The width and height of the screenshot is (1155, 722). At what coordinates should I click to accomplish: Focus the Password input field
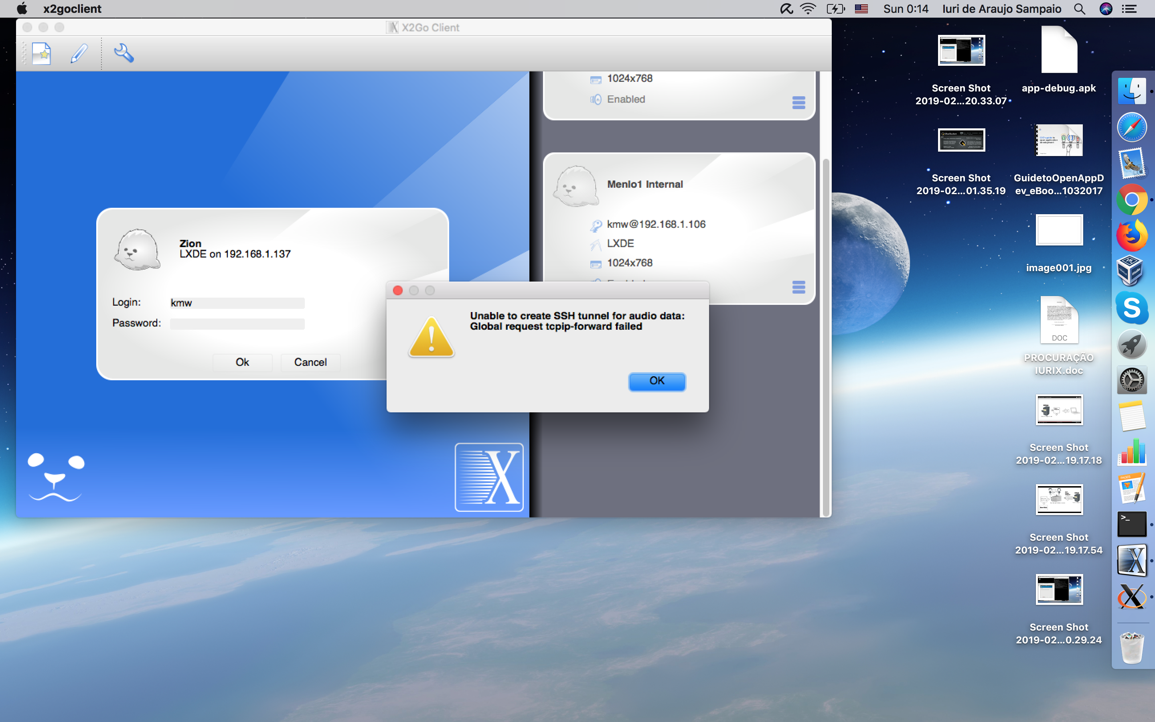click(237, 324)
